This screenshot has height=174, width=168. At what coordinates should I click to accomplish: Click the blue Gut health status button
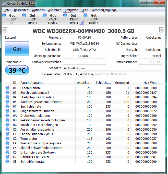(17, 49)
